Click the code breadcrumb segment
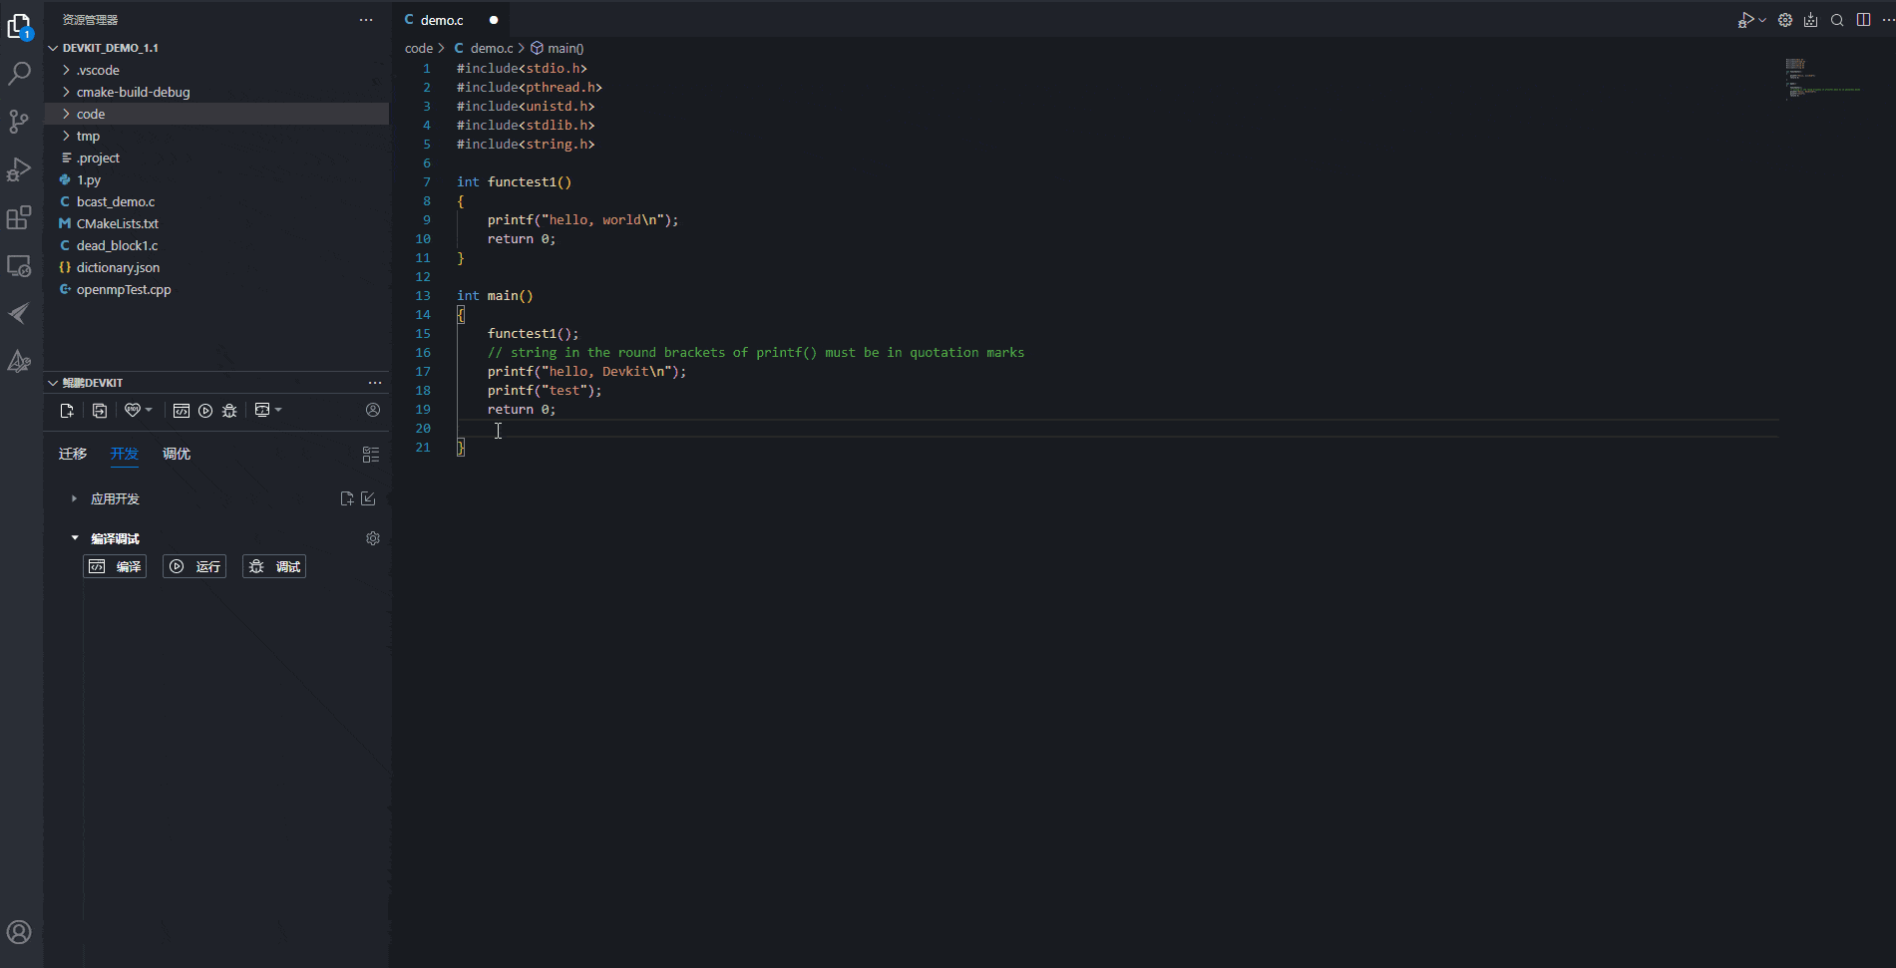Image resolution: width=1896 pixels, height=968 pixels. click(419, 48)
